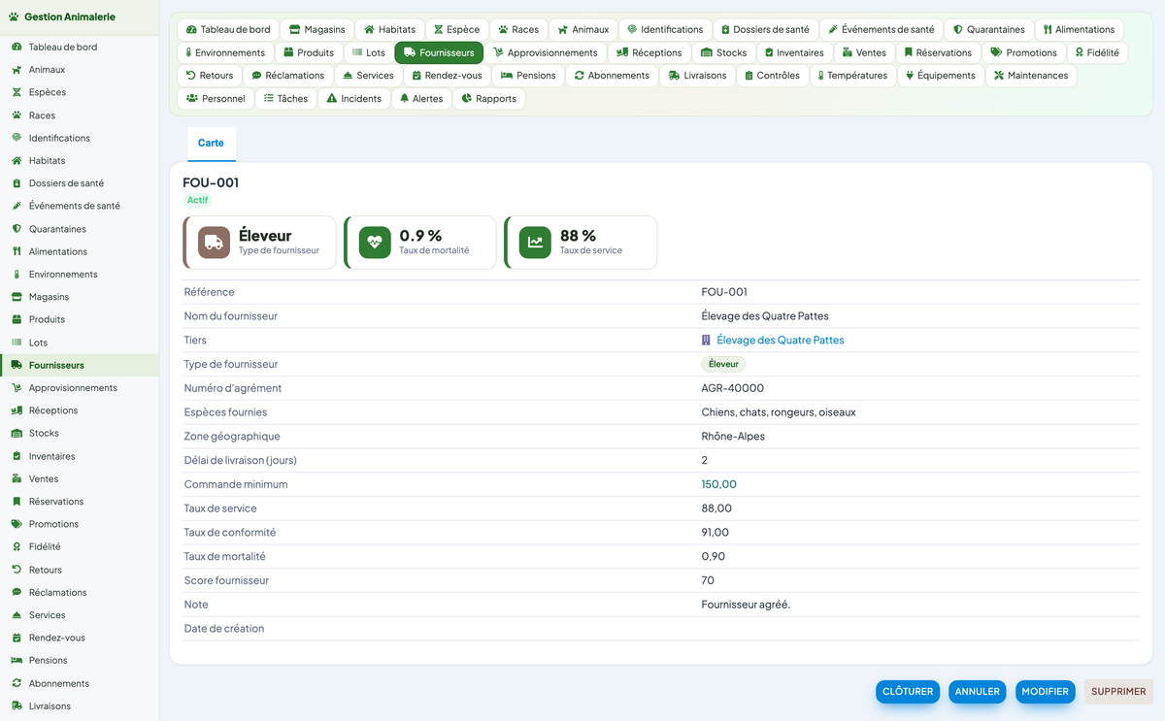Open Dossiers de santé in top navigation
Screen dimensions: 1165x721
[765, 30]
